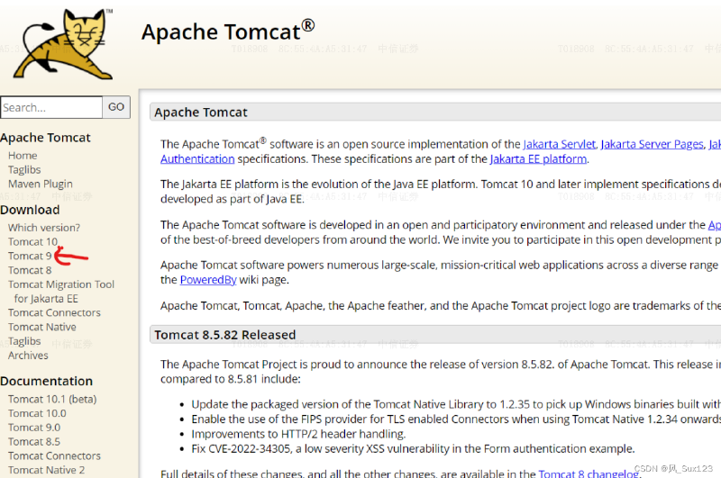Open the Maven Plugin link

[41, 185]
